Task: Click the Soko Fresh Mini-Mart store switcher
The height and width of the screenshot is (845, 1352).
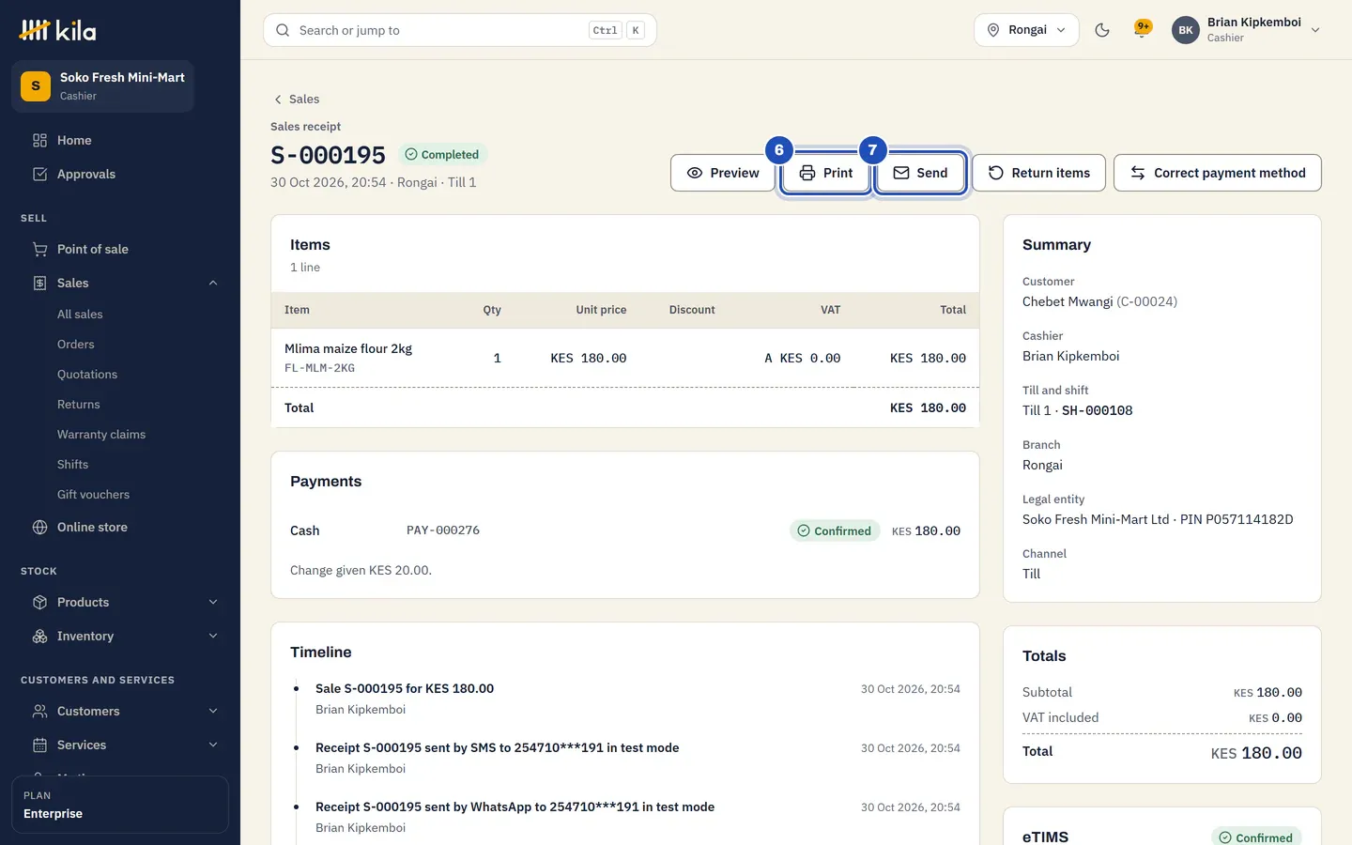Action: 102,86
